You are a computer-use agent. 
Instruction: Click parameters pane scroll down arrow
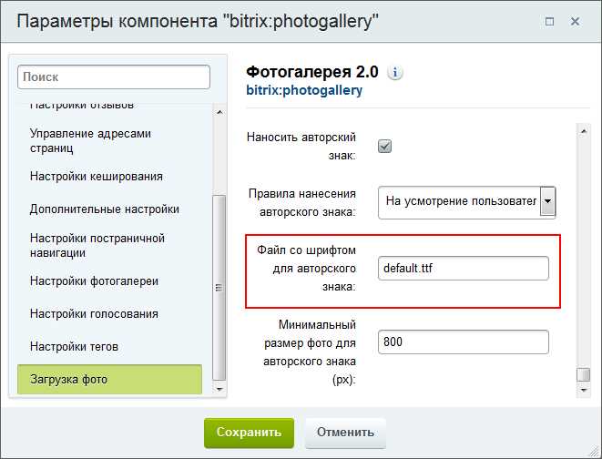[584, 391]
